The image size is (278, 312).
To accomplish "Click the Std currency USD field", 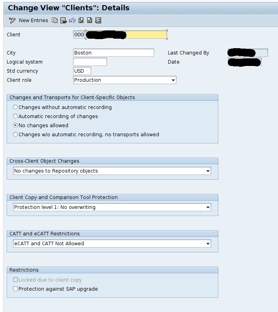I will [82, 71].
